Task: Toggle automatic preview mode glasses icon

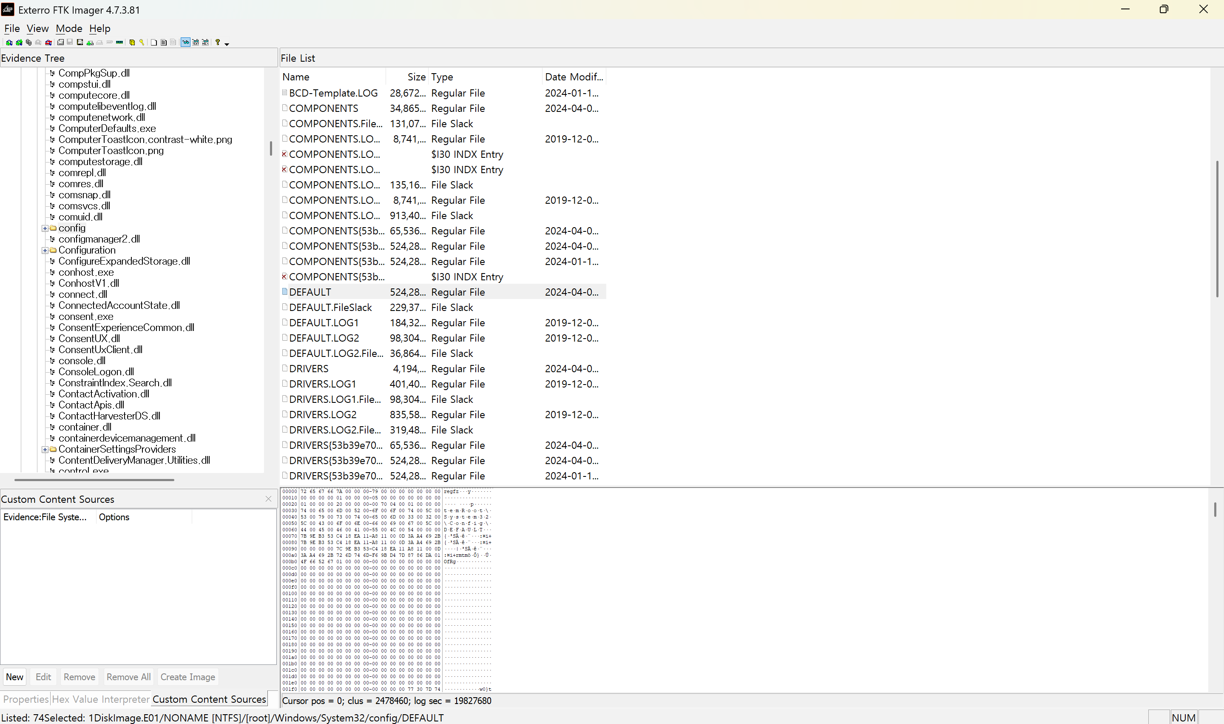Action: coord(186,43)
